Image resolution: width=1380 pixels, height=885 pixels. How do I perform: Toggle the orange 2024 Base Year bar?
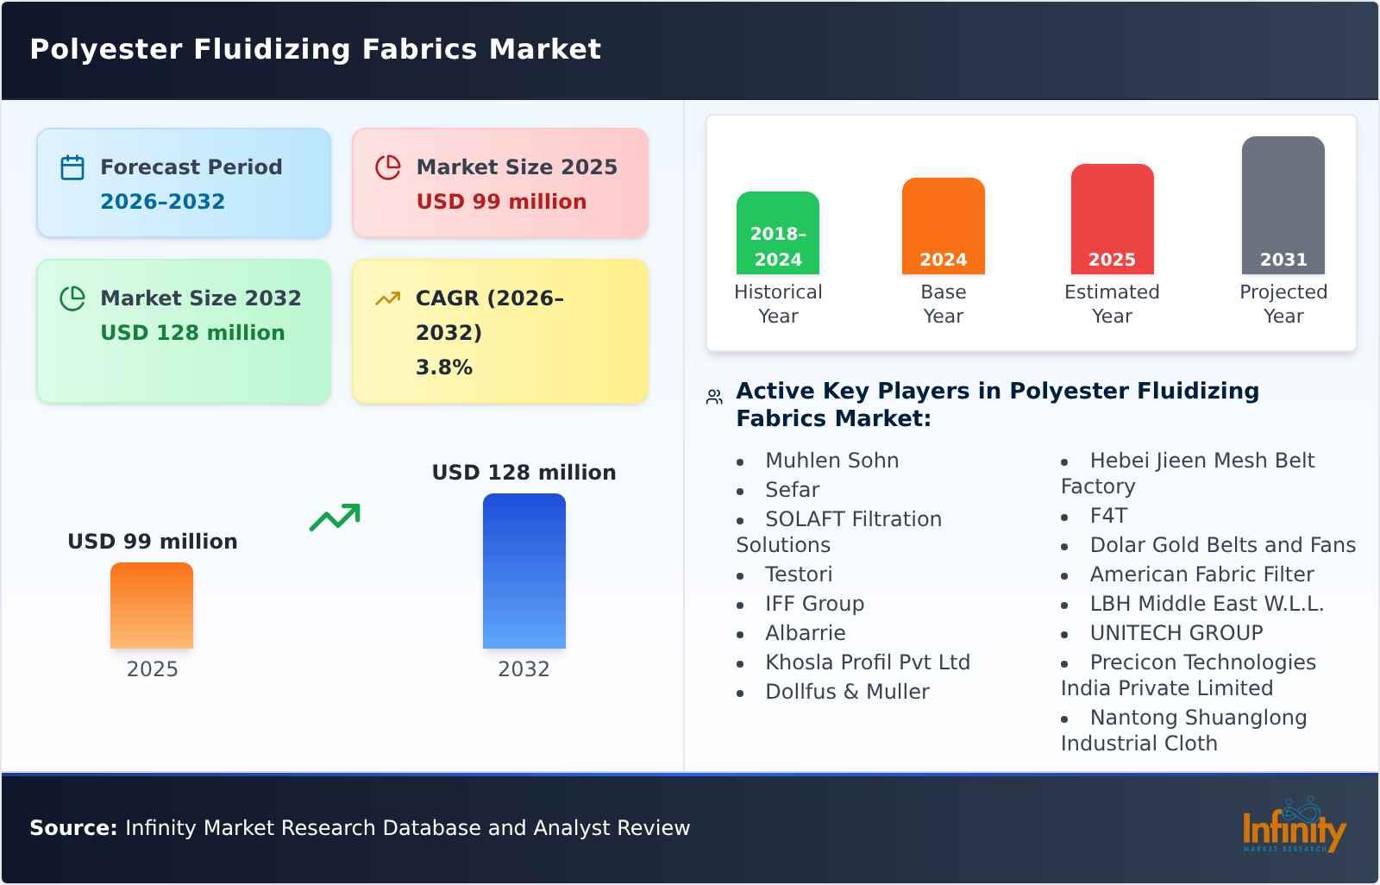[x=943, y=224]
